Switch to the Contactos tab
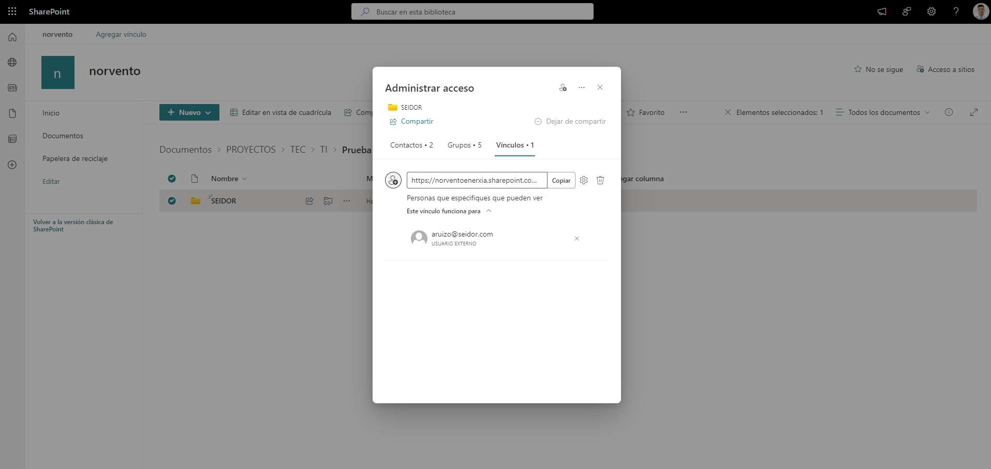The image size is (991, 469). 411,145
